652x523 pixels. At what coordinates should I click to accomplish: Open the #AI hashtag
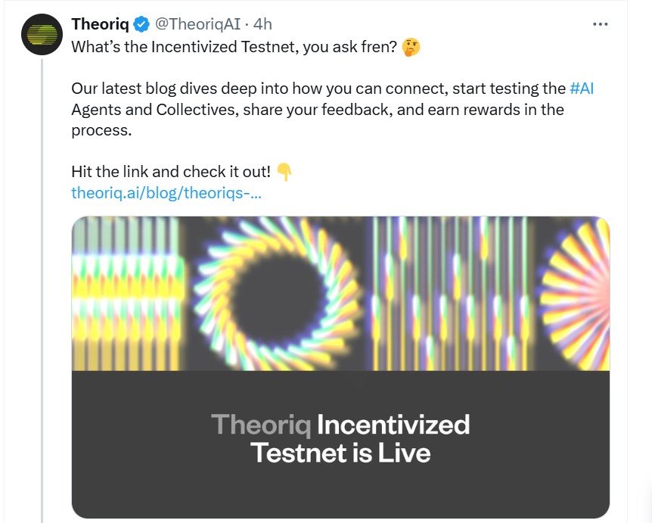(x=582, y=89)
